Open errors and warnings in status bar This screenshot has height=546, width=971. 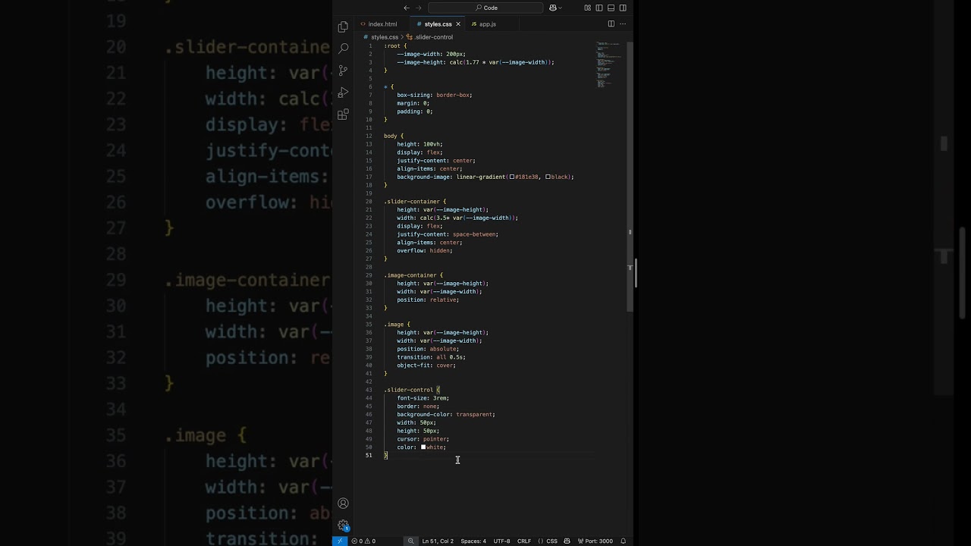pos(363,541)
